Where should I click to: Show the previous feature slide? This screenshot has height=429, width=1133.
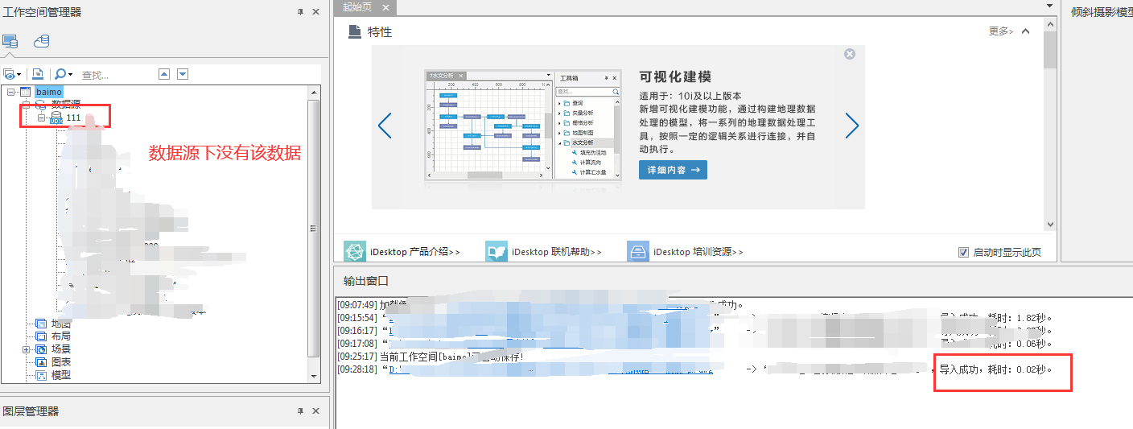pos(385,126)
